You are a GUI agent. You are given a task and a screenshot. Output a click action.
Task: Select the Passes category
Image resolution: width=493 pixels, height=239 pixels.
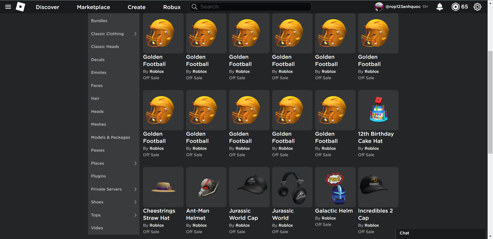pos(98,150)
